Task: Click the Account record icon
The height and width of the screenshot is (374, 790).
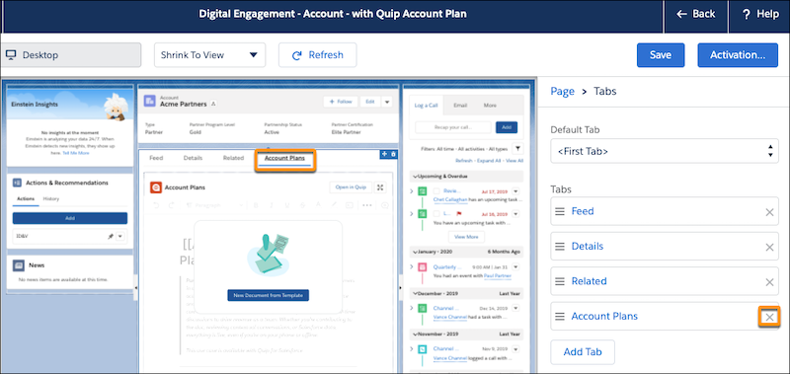Action: coord(150,102)
